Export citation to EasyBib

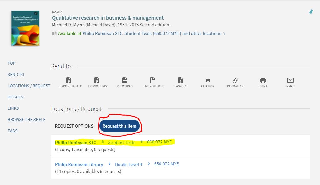pos(180,81)
